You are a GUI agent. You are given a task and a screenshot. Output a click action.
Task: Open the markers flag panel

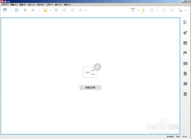[185, 53]
